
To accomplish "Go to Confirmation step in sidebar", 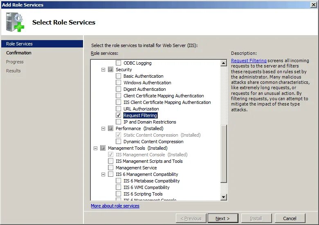I will [x=19, y=53].
